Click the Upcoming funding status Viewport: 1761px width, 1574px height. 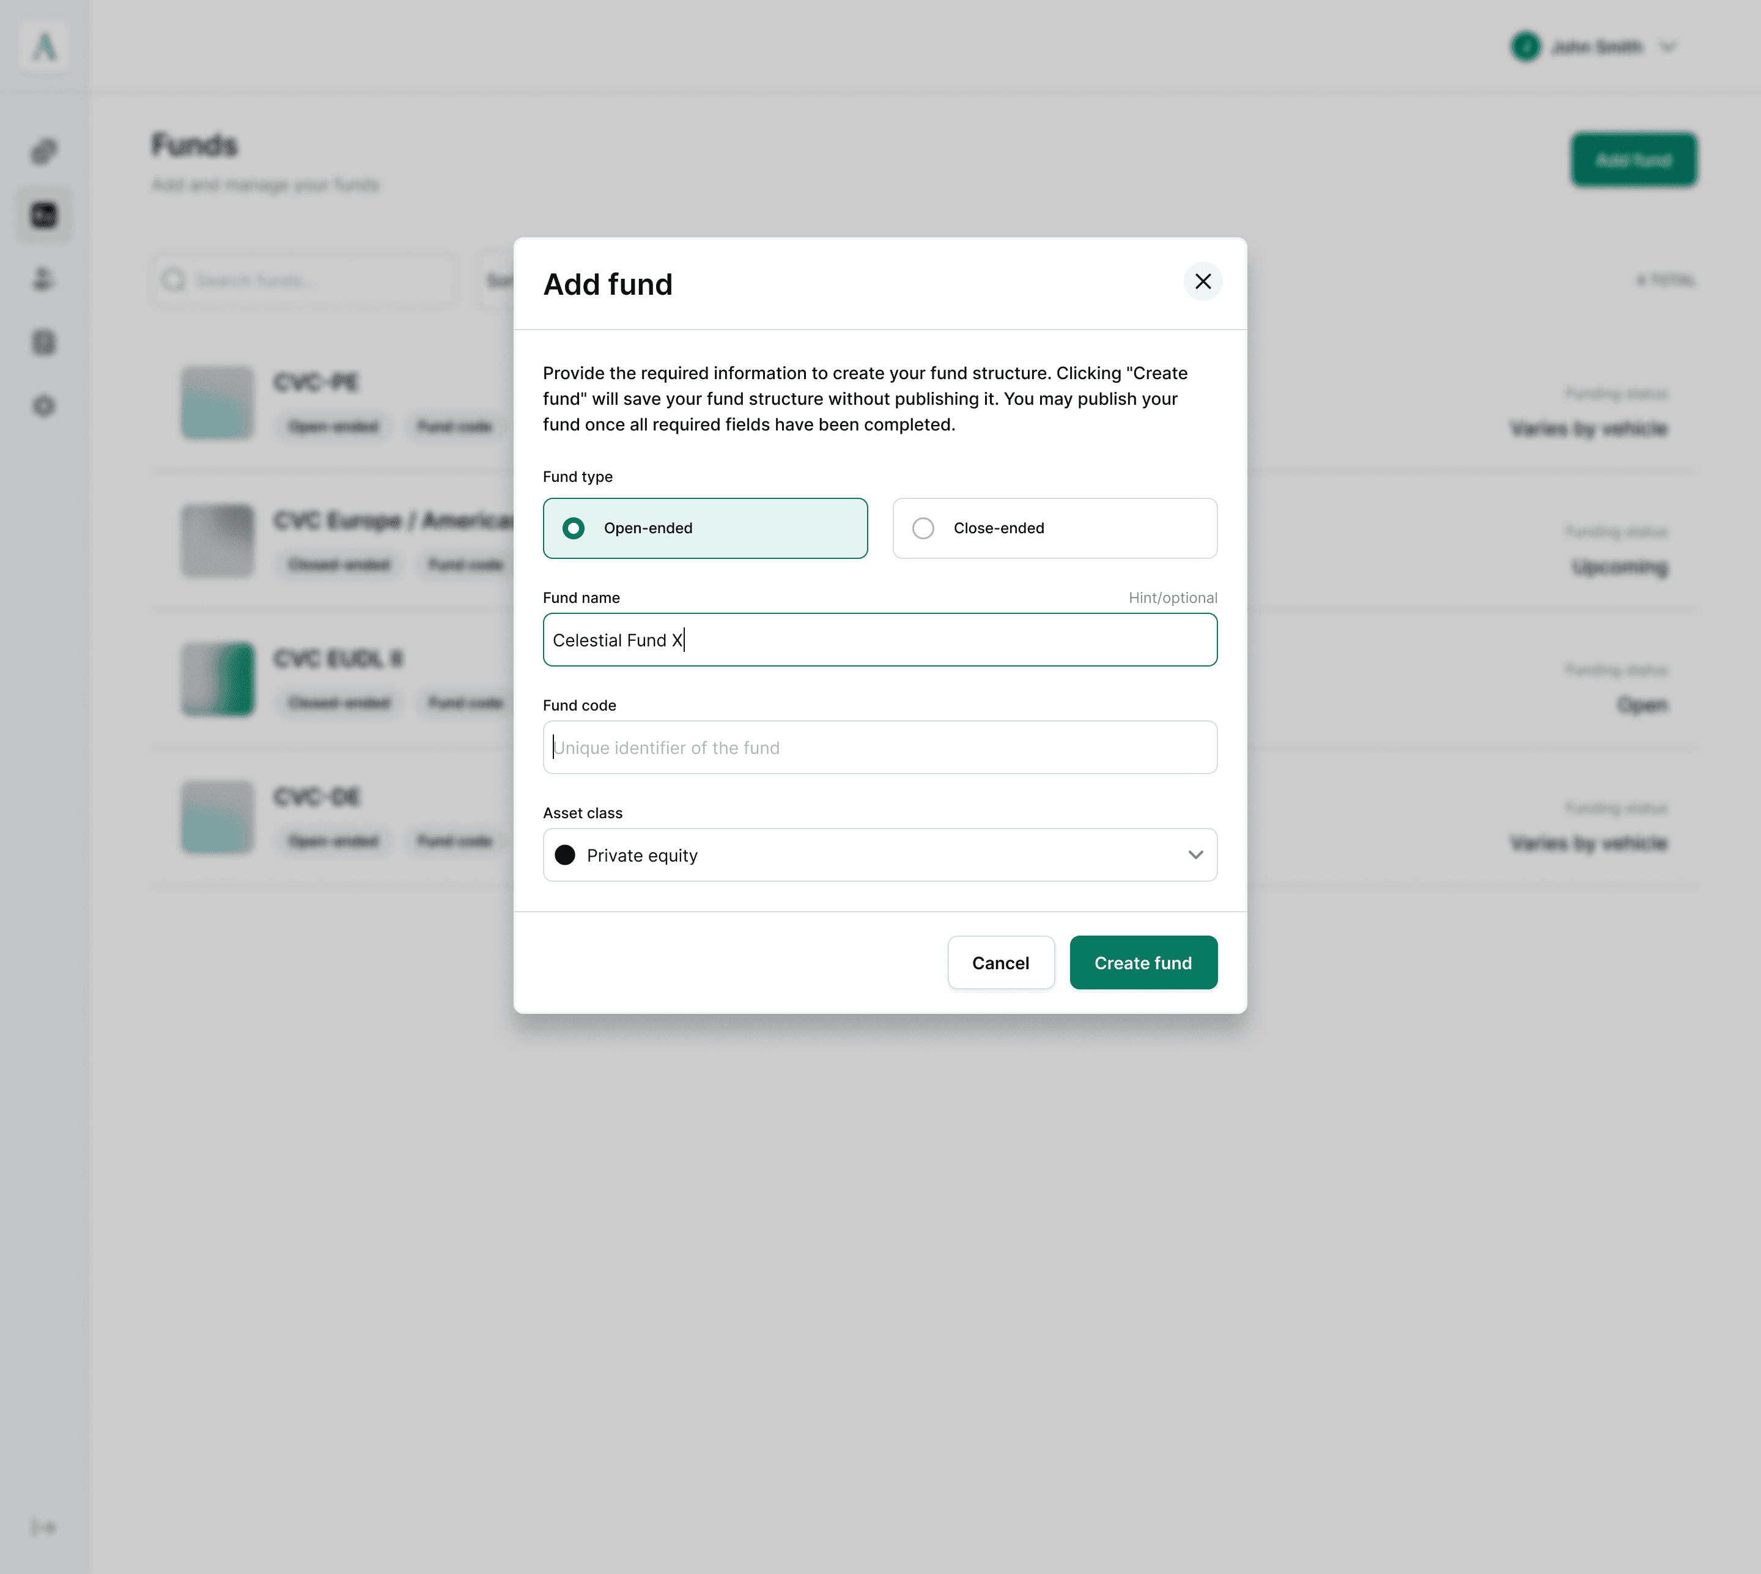1619,567
